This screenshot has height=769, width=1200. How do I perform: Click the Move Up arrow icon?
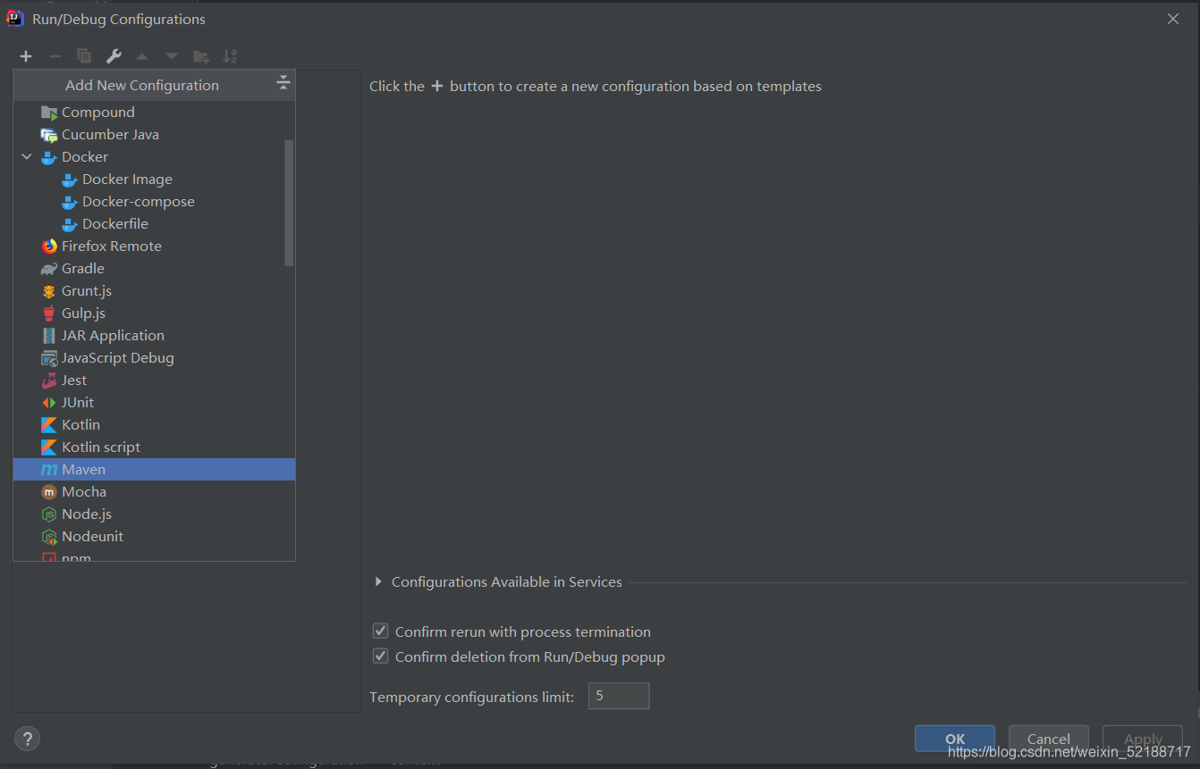[x=142, y=56]
